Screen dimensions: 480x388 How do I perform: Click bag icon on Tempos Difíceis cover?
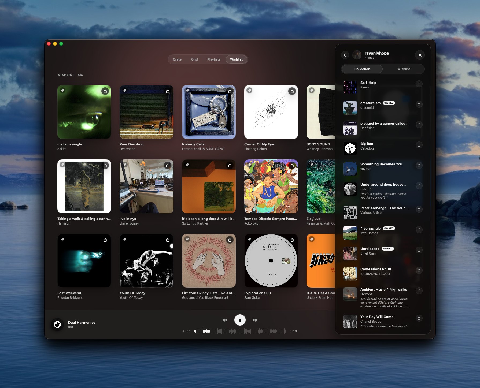(292, 166)
